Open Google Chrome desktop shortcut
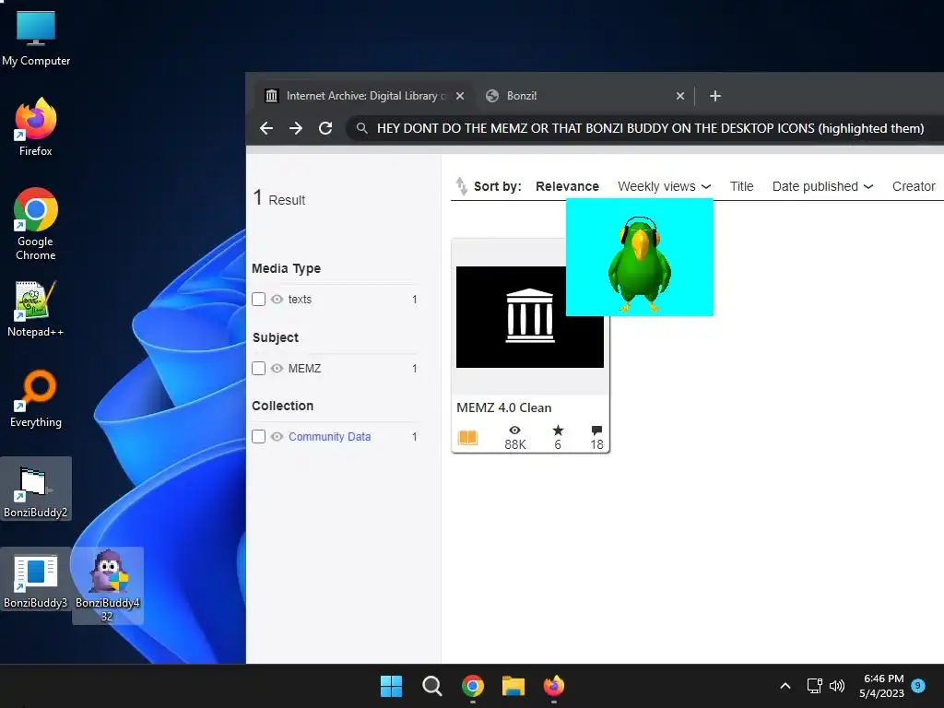Viewport: 944px width, 708px height. (x=36, y=224)
